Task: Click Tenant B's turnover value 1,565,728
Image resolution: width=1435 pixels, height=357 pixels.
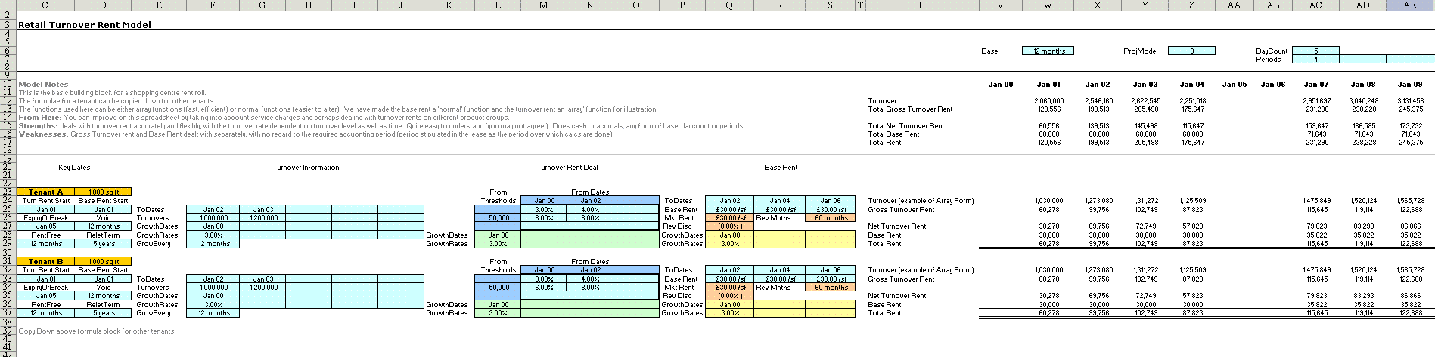Action: click(1411, 269)
